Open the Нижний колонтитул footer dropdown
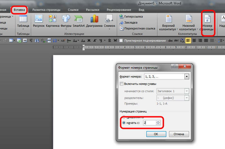225x149 pixels. [189, 23]
